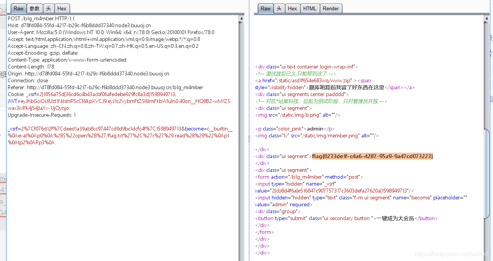The image size is (493, 261).
Task: Click the _xsrf POST body parameter line
Action: [x=120, y=129]
